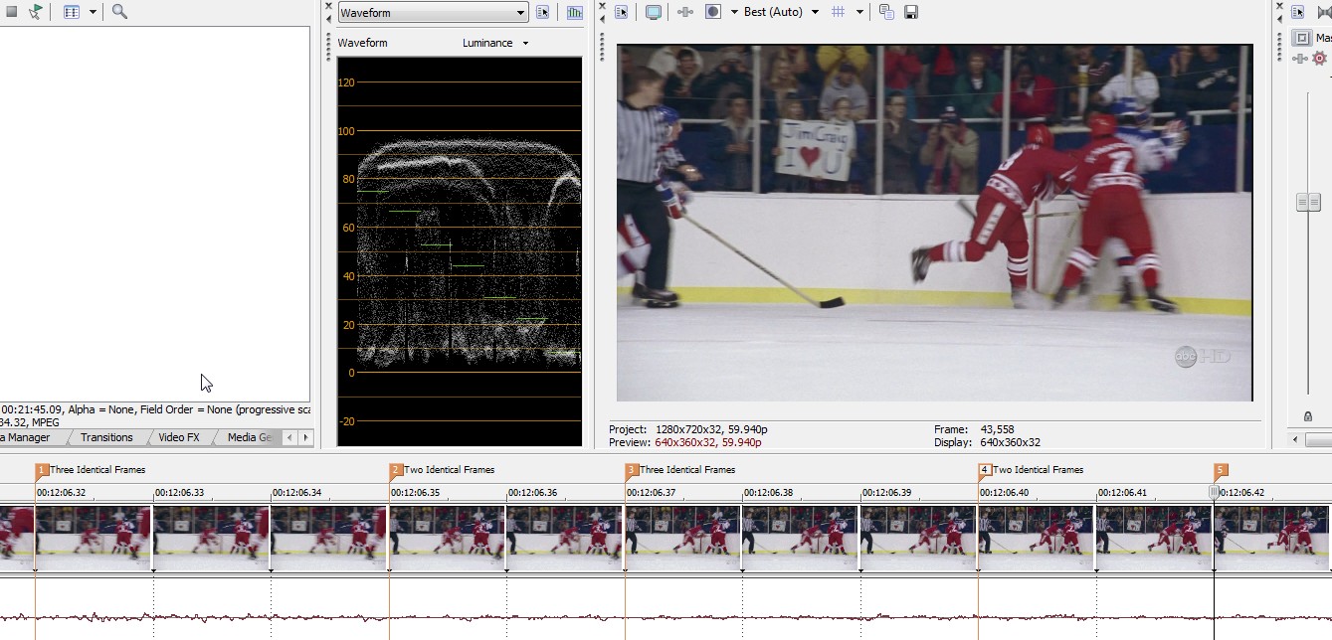Toggle Update Scopes While Playing
Viewport: 1332px width, 640px height.
pyautogui.click(x=575, y=13)
